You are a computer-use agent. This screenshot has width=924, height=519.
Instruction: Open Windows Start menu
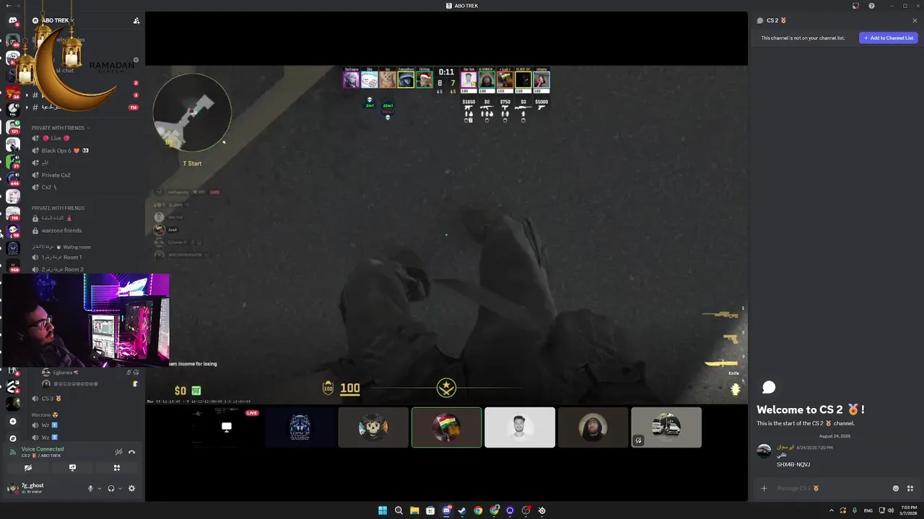[x=383, y=510]
